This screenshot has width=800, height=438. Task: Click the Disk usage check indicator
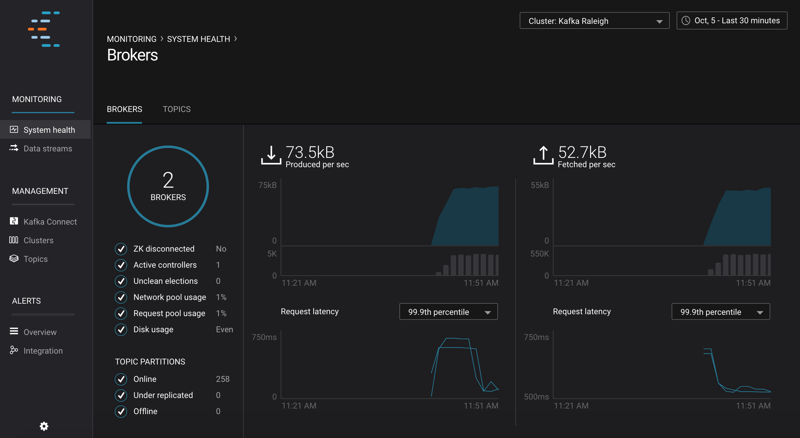coord(121,330)
